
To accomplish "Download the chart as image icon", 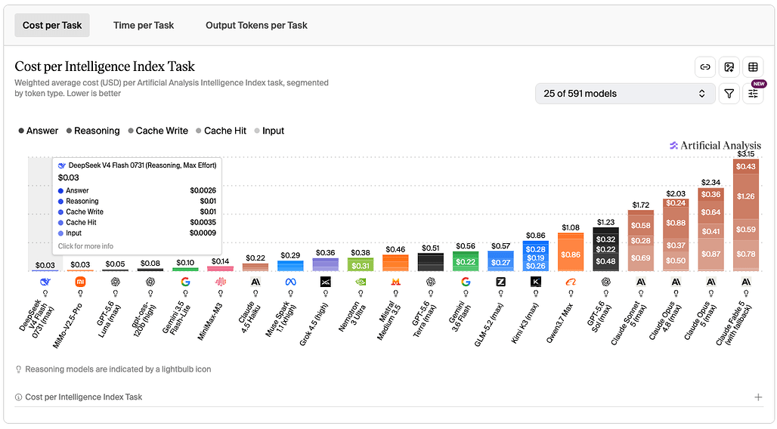I will pos(729,67).
